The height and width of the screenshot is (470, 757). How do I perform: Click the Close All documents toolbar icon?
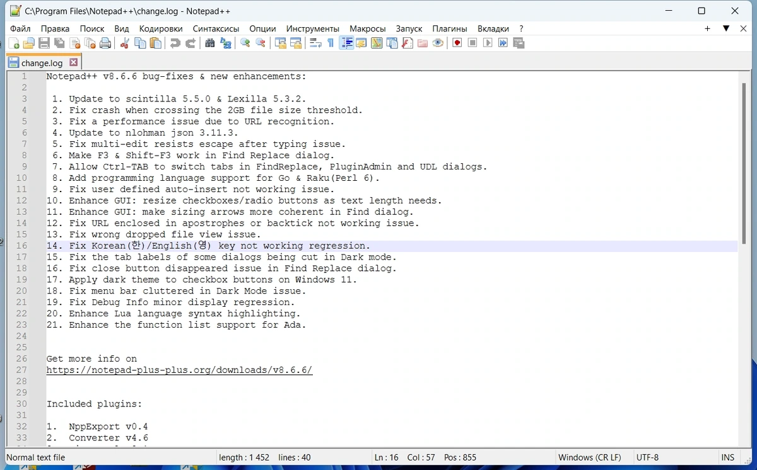click(90, 43)
